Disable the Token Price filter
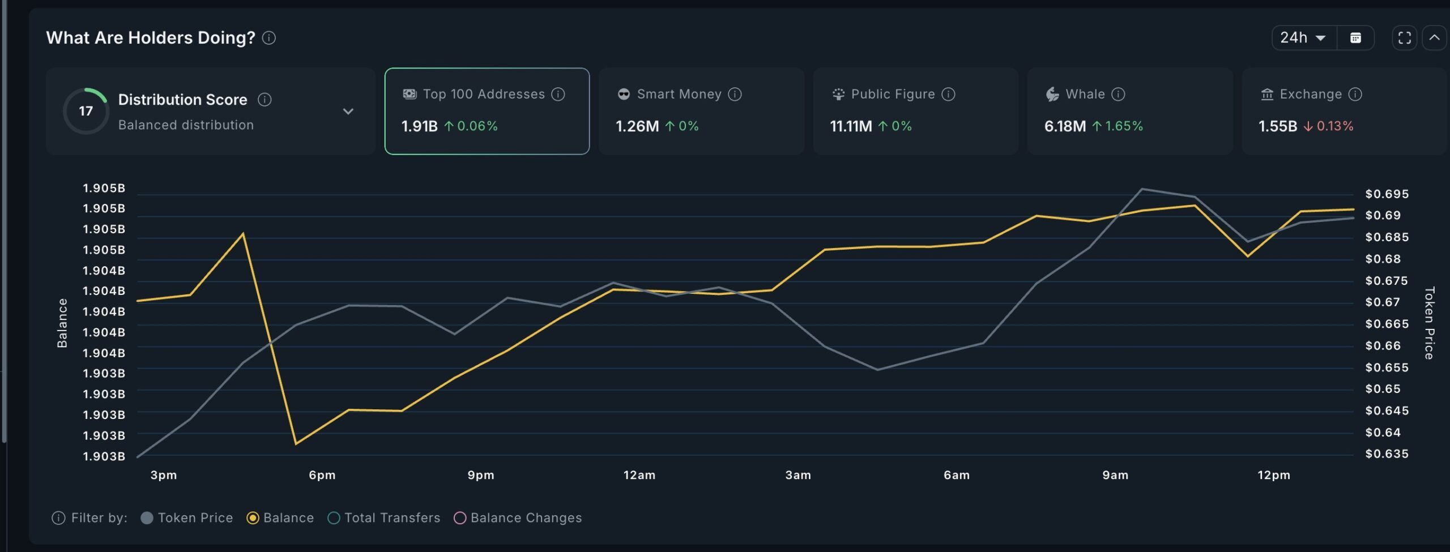 [147, 517]
